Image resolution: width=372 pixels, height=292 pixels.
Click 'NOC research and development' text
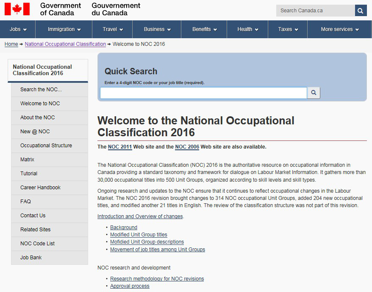pos(134,268)
